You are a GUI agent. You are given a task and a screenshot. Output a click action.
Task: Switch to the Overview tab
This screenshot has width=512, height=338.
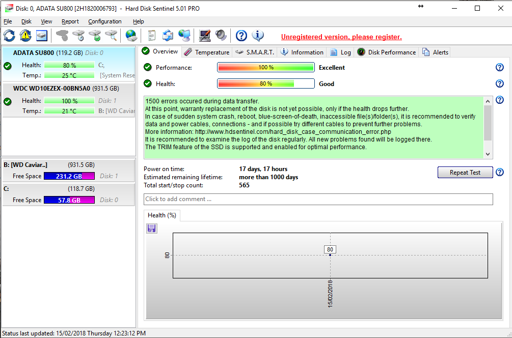coord(160,51)
